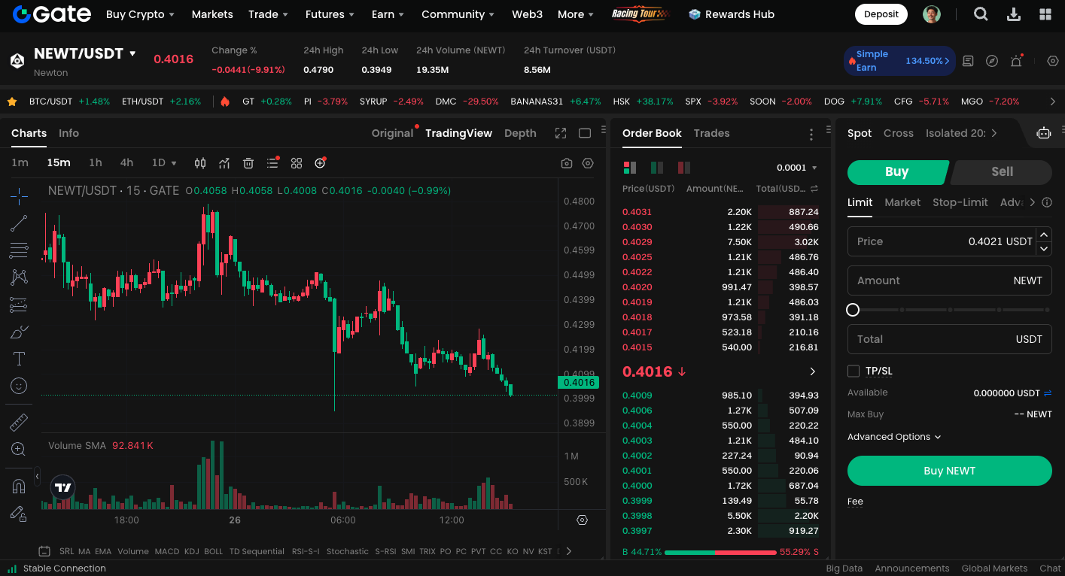Click the trading bot robot icon

pos(1043,133)
